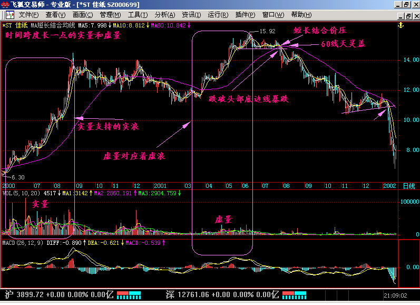Open the 分析(A) menu
The width and height of the screenshot is (420, 305).
click(165, 15)
